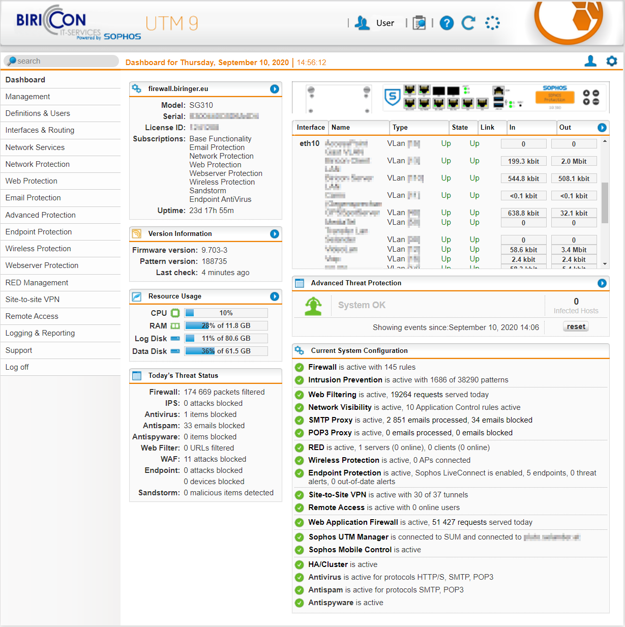Open Interfaces & Routing menu

pos(61,130)
